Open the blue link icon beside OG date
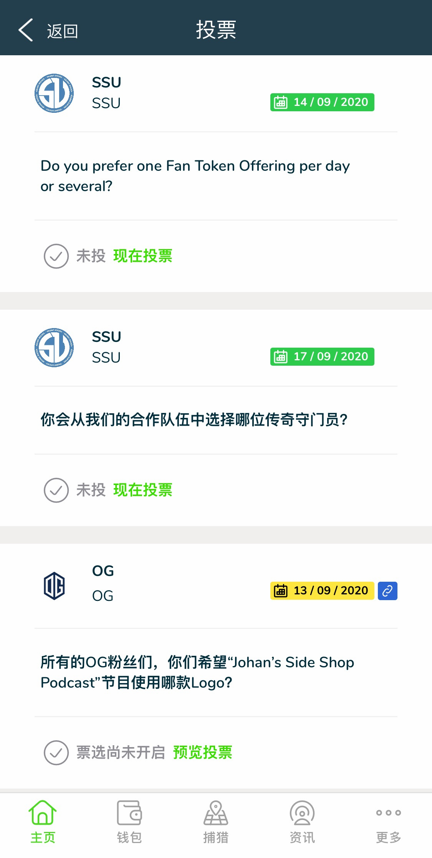432x858 pixels. [387, 591]
